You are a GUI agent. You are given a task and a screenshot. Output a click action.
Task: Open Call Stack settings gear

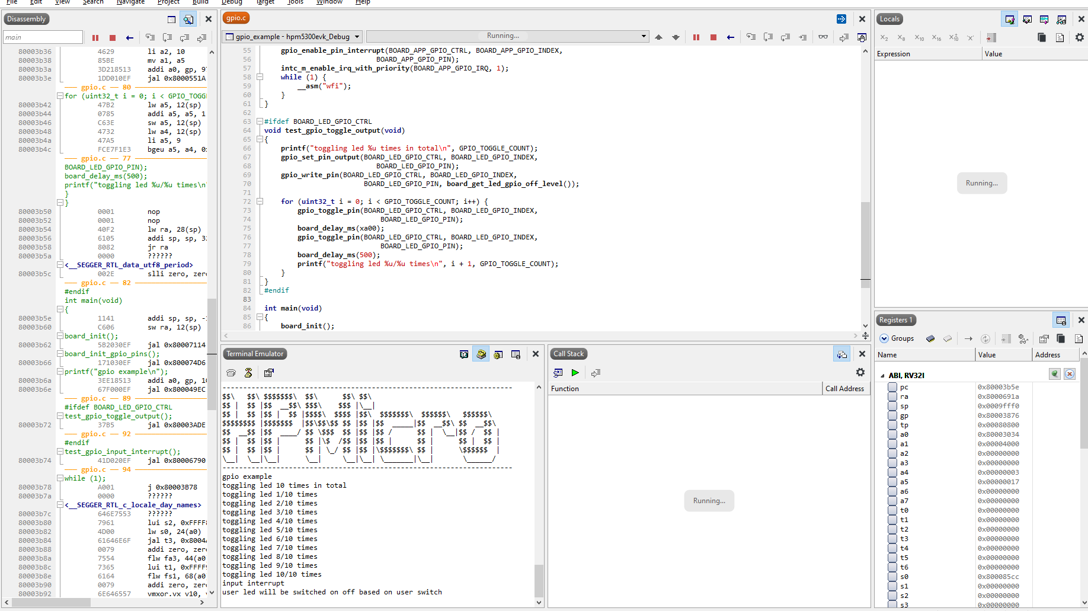pos(860,373)
